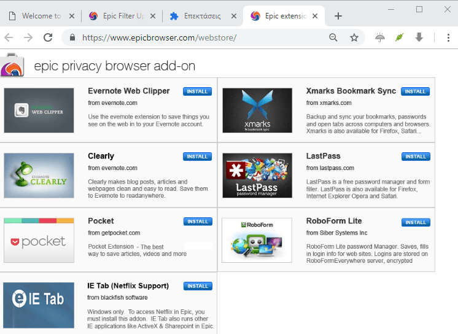
Task: Close the Epic extension tab
Action: point(315,16)
